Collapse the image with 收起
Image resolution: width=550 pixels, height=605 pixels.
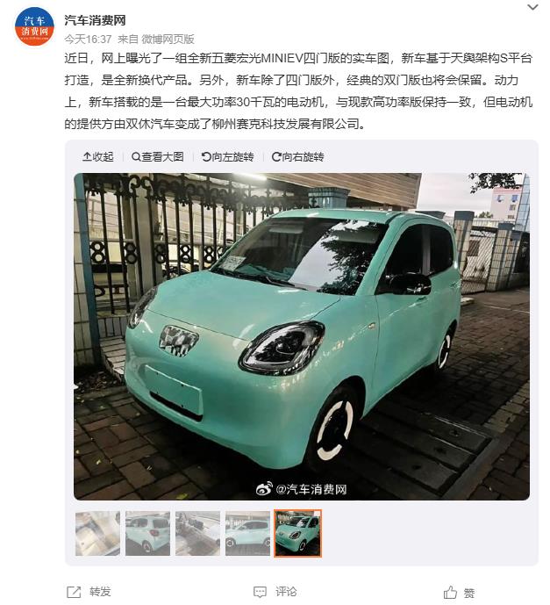coord(98,156)
